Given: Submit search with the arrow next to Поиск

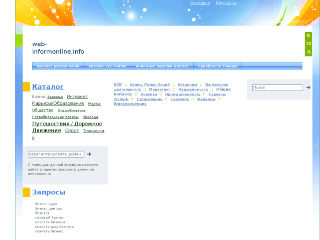Looking at the screenshot, I should [309, 88].
